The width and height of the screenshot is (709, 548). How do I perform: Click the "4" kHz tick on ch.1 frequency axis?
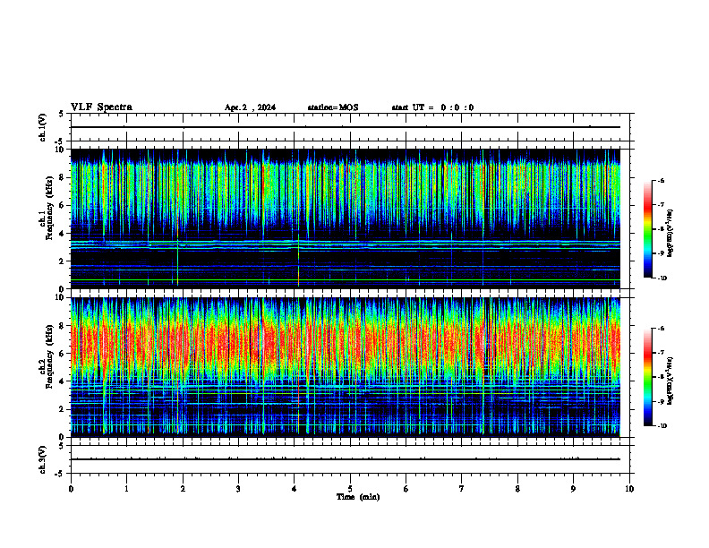click(x=63, y=234)
